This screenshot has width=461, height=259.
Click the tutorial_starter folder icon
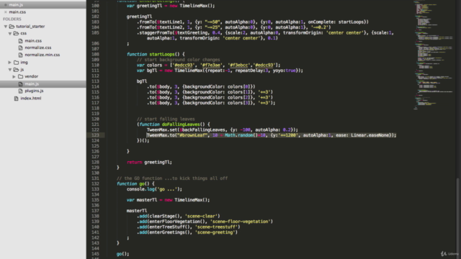12,27
